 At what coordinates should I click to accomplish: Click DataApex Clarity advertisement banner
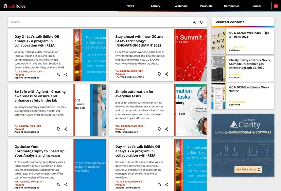pyautogui.click(x=243, y=145)
